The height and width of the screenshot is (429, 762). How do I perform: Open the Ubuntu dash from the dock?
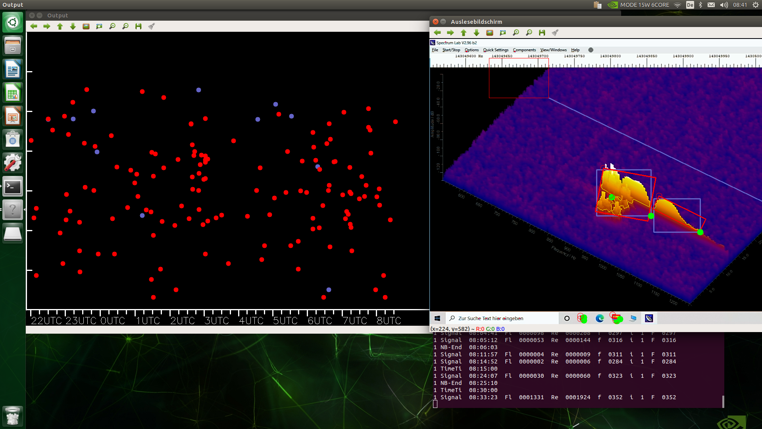(x=13, y=22)
